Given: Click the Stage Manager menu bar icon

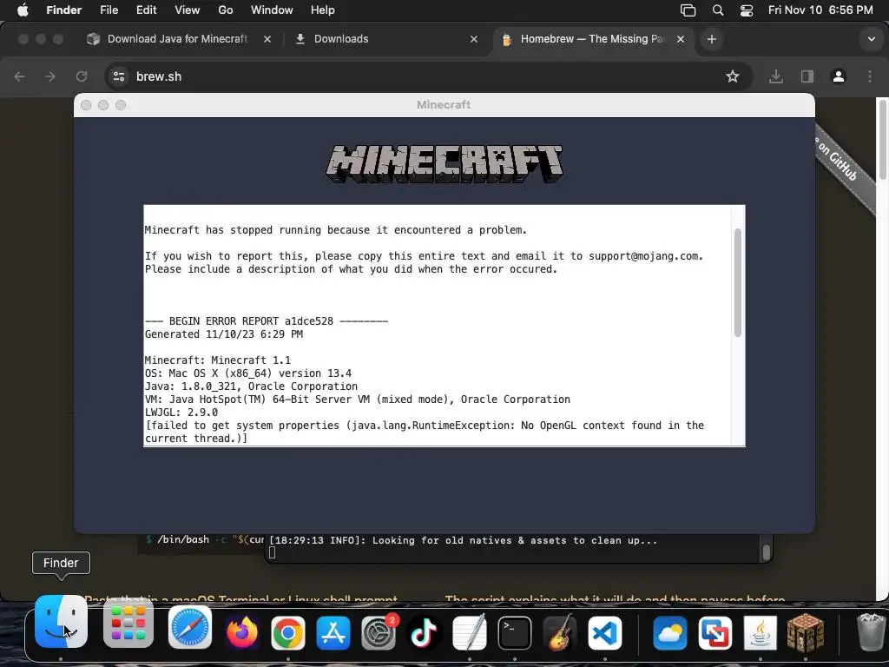Looking at the screenshot, I should [688, 10].
